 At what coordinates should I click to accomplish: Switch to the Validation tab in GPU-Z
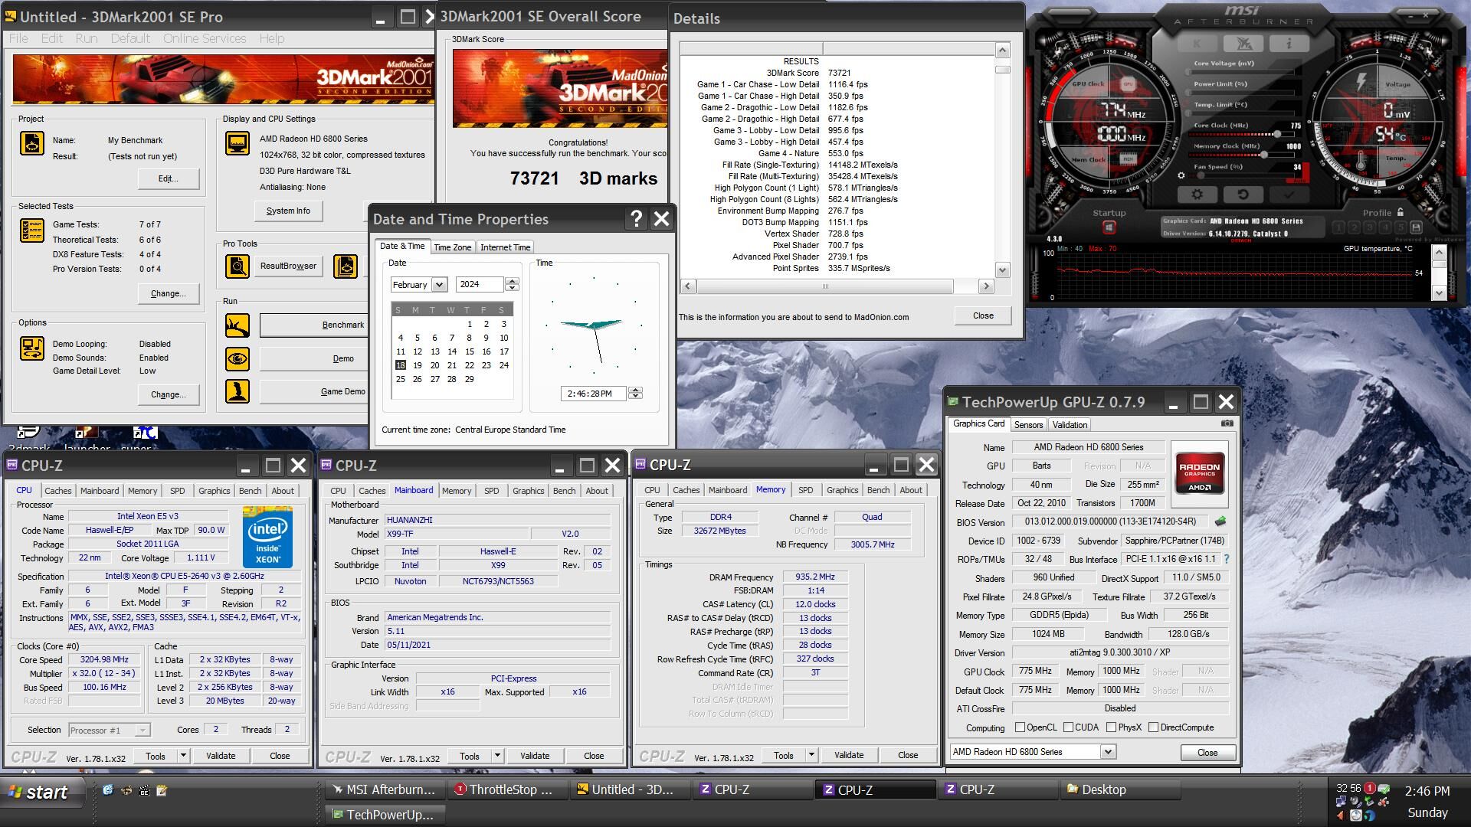click(1070, 425)
